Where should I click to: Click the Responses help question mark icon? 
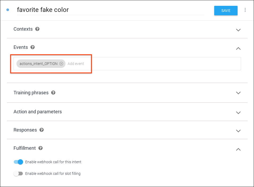[42, 130]
